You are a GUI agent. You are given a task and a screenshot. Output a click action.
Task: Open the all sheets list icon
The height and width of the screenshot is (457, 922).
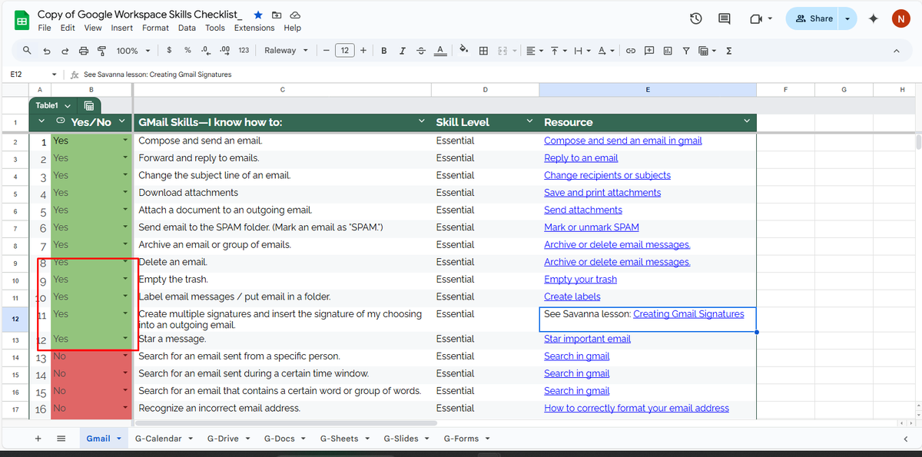pyautogui.click(x=61, y=439)
